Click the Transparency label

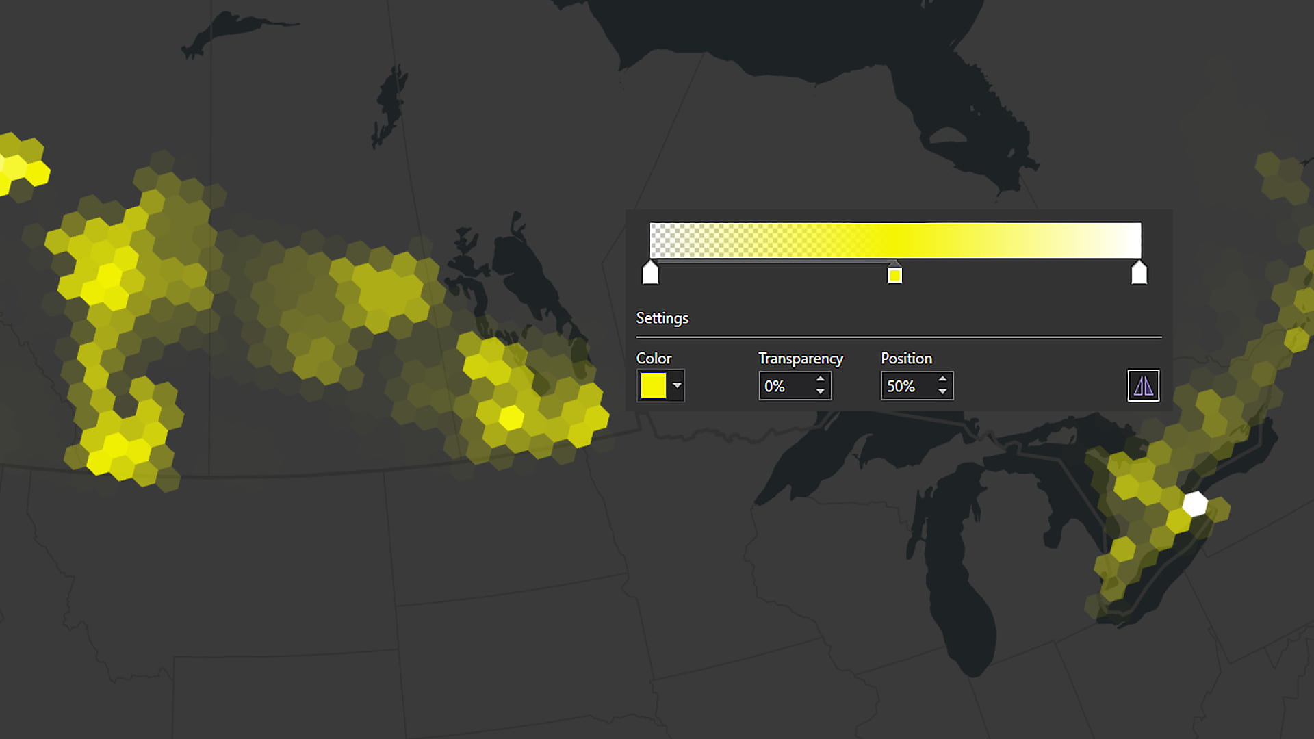coord(801,359)
